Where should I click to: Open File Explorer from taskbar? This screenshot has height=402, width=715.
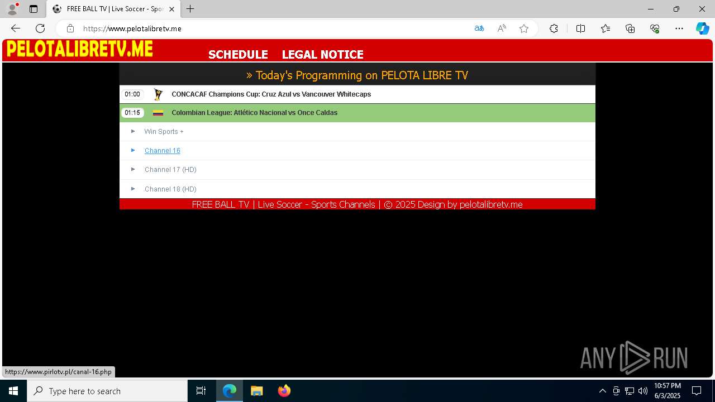tap(257, 391)
